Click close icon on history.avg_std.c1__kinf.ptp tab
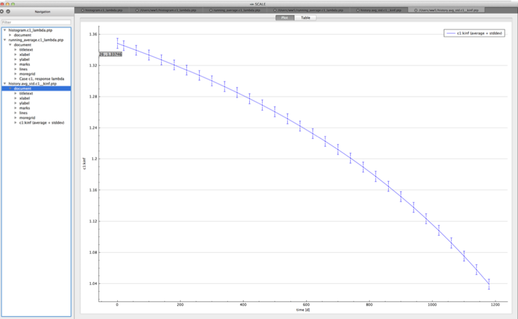This screenshot has height=319, width=518. point(359,10)
